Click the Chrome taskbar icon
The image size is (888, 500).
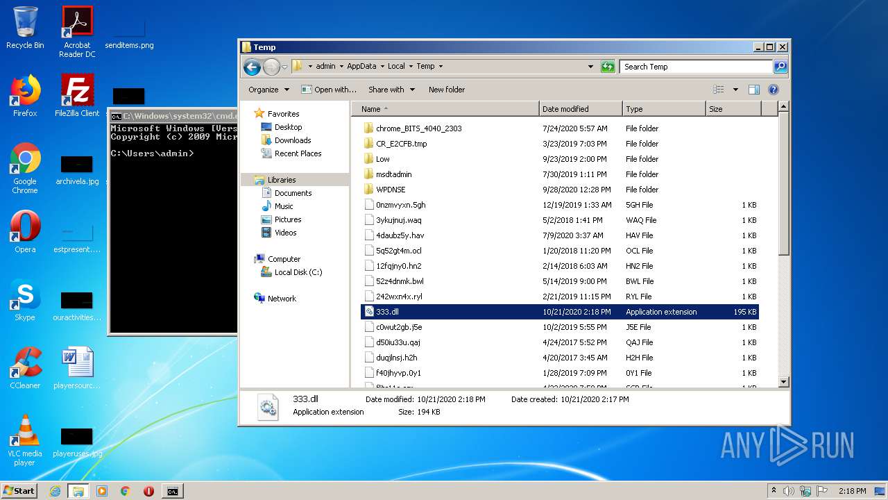[126, 491]
